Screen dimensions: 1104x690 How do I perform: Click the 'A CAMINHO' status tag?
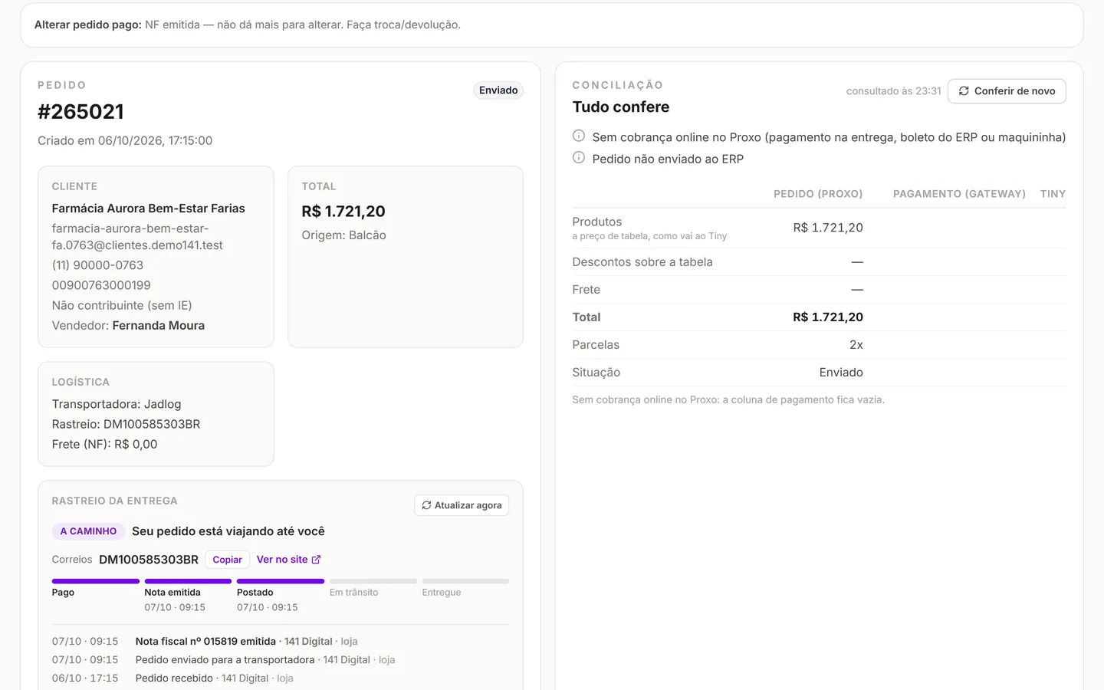pos(88,531)
